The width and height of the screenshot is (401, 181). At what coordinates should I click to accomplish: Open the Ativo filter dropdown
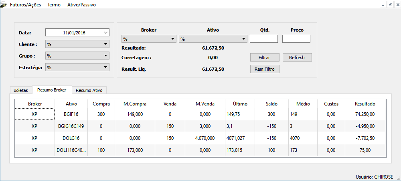[213, 39]
